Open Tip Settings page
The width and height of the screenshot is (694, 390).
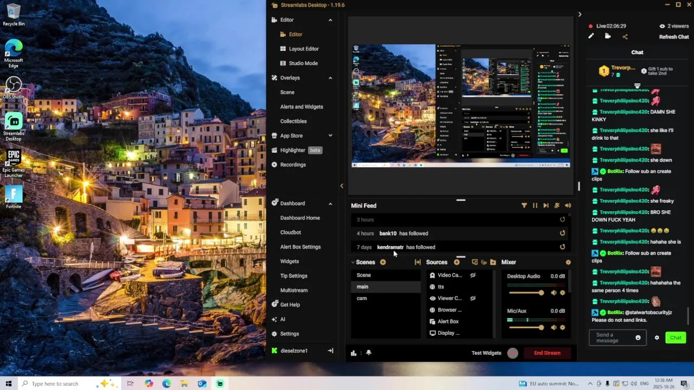tap(294, 276)
